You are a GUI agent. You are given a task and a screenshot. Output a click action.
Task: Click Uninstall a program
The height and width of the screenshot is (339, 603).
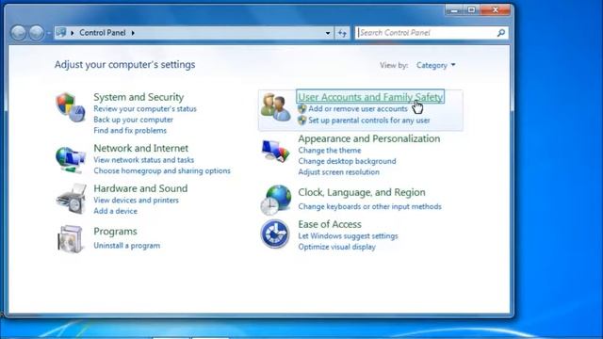(x=126, y=245)
